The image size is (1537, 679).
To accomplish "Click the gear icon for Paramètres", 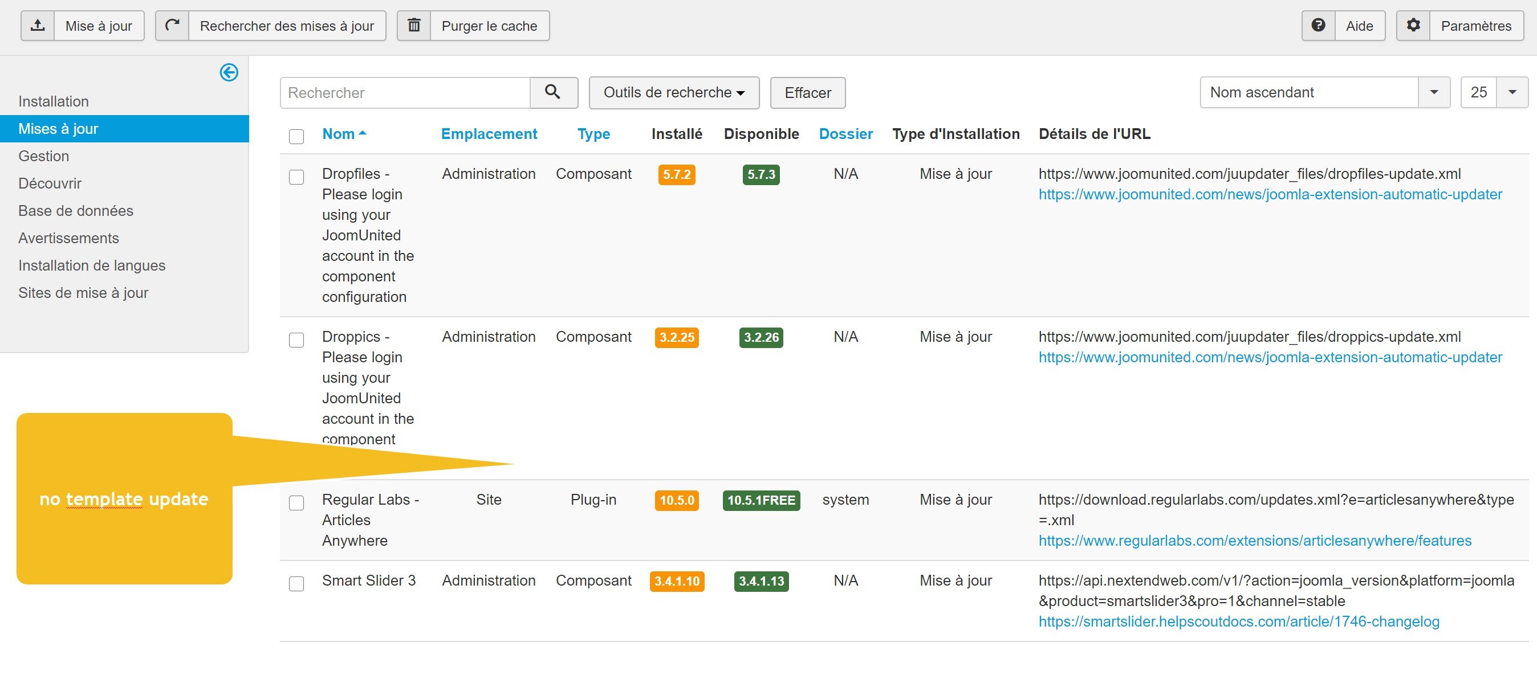I will click(x=1413, y=26).
